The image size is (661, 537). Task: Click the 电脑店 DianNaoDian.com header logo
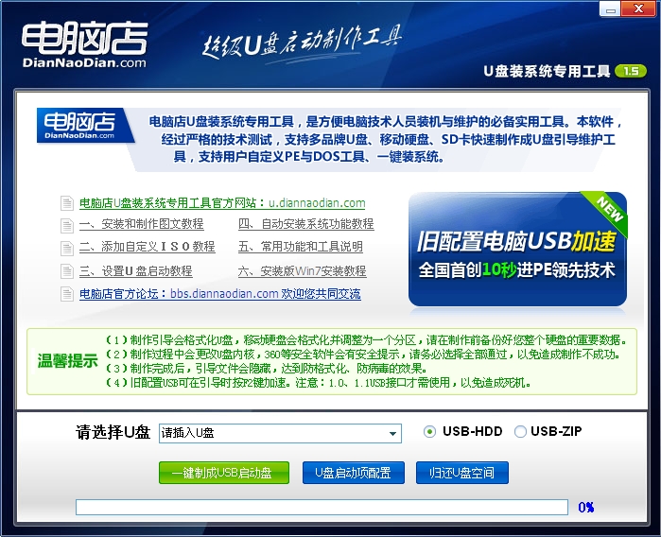(x=84, y=45)
